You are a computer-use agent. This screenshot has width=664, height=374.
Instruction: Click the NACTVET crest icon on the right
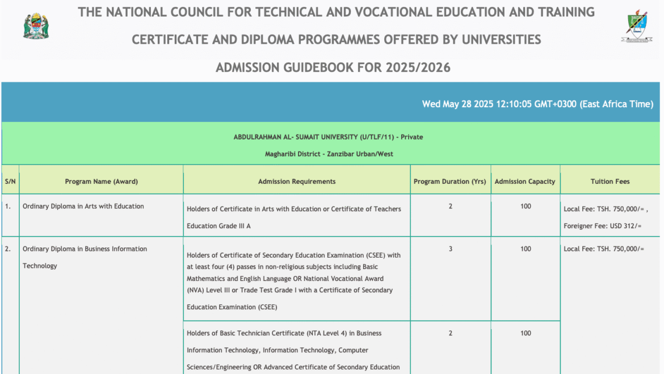636,26
